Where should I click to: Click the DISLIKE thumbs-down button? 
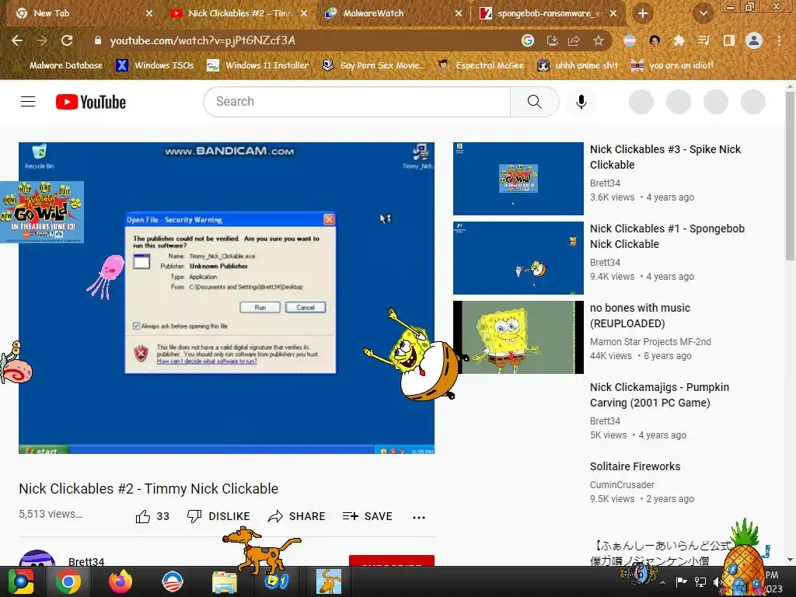click(218, 516)
